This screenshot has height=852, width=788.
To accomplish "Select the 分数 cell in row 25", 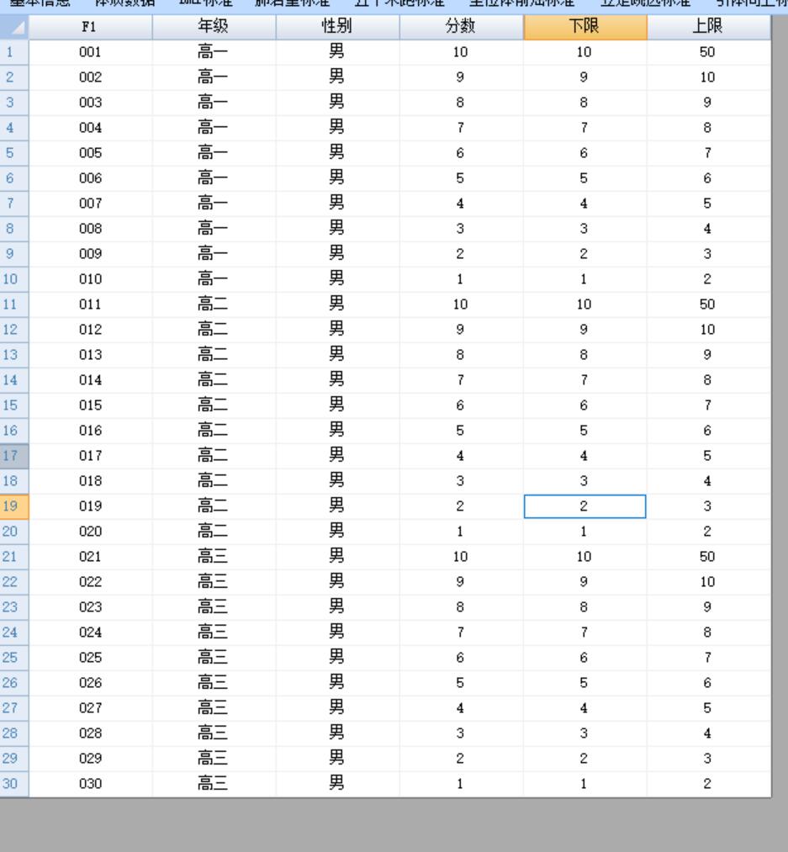I will point(461,658).
